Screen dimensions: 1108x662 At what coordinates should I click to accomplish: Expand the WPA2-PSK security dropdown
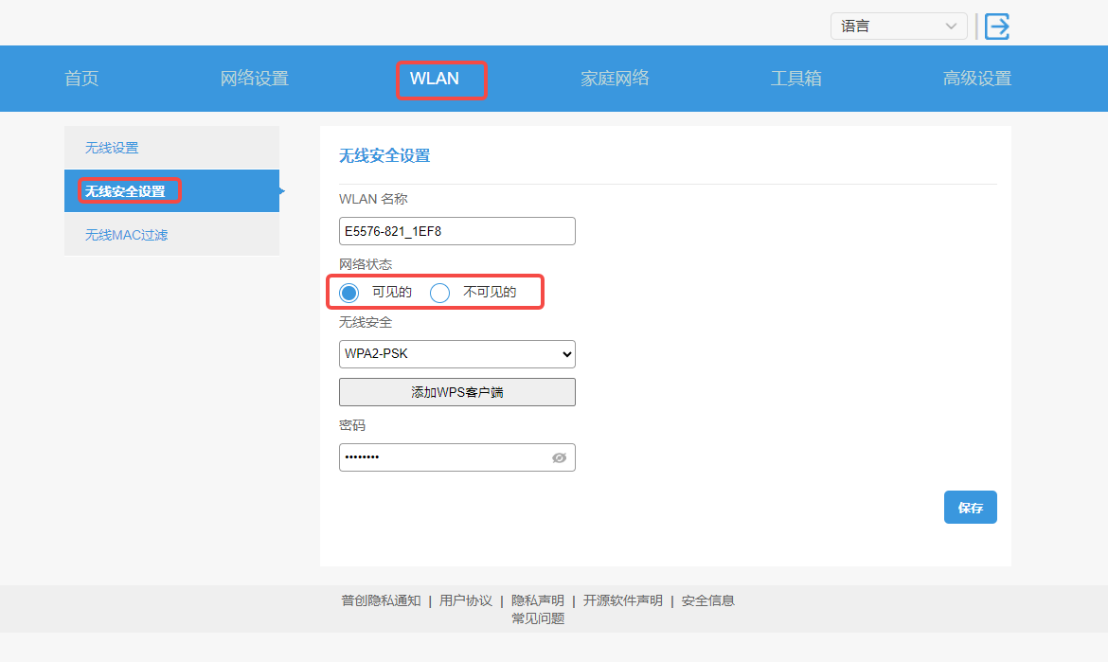click(456, 354)
